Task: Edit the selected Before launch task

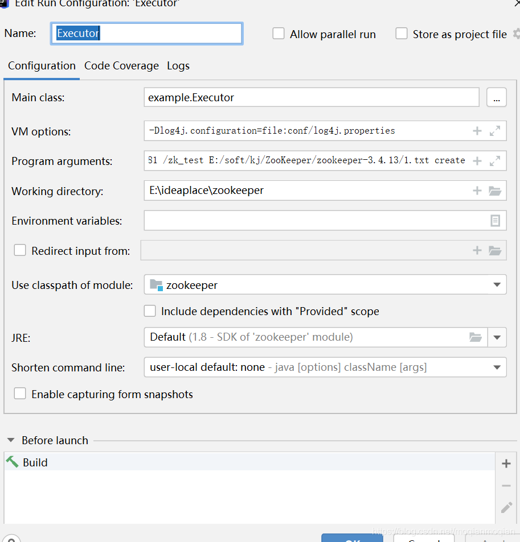Action: click(x=506, y=507)
